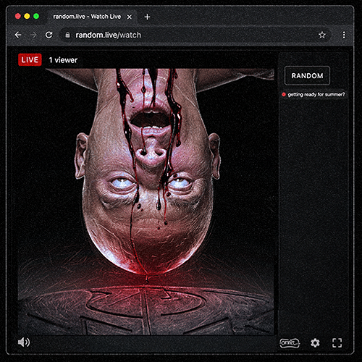Reload the random.live page

49,35
